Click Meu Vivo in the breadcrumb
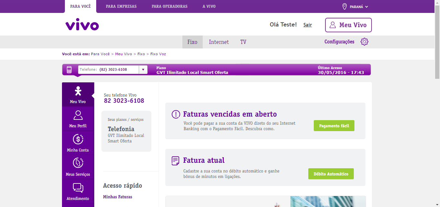The height and width of the screenshot is (207, 440). coord(124,54)
